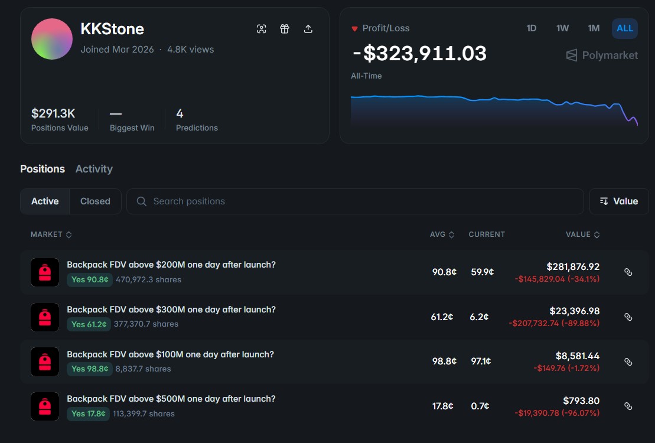Click the -$323,911.03 profit/loss total
This screenshot has width=655, height=443.
click(x=419, y=54)
